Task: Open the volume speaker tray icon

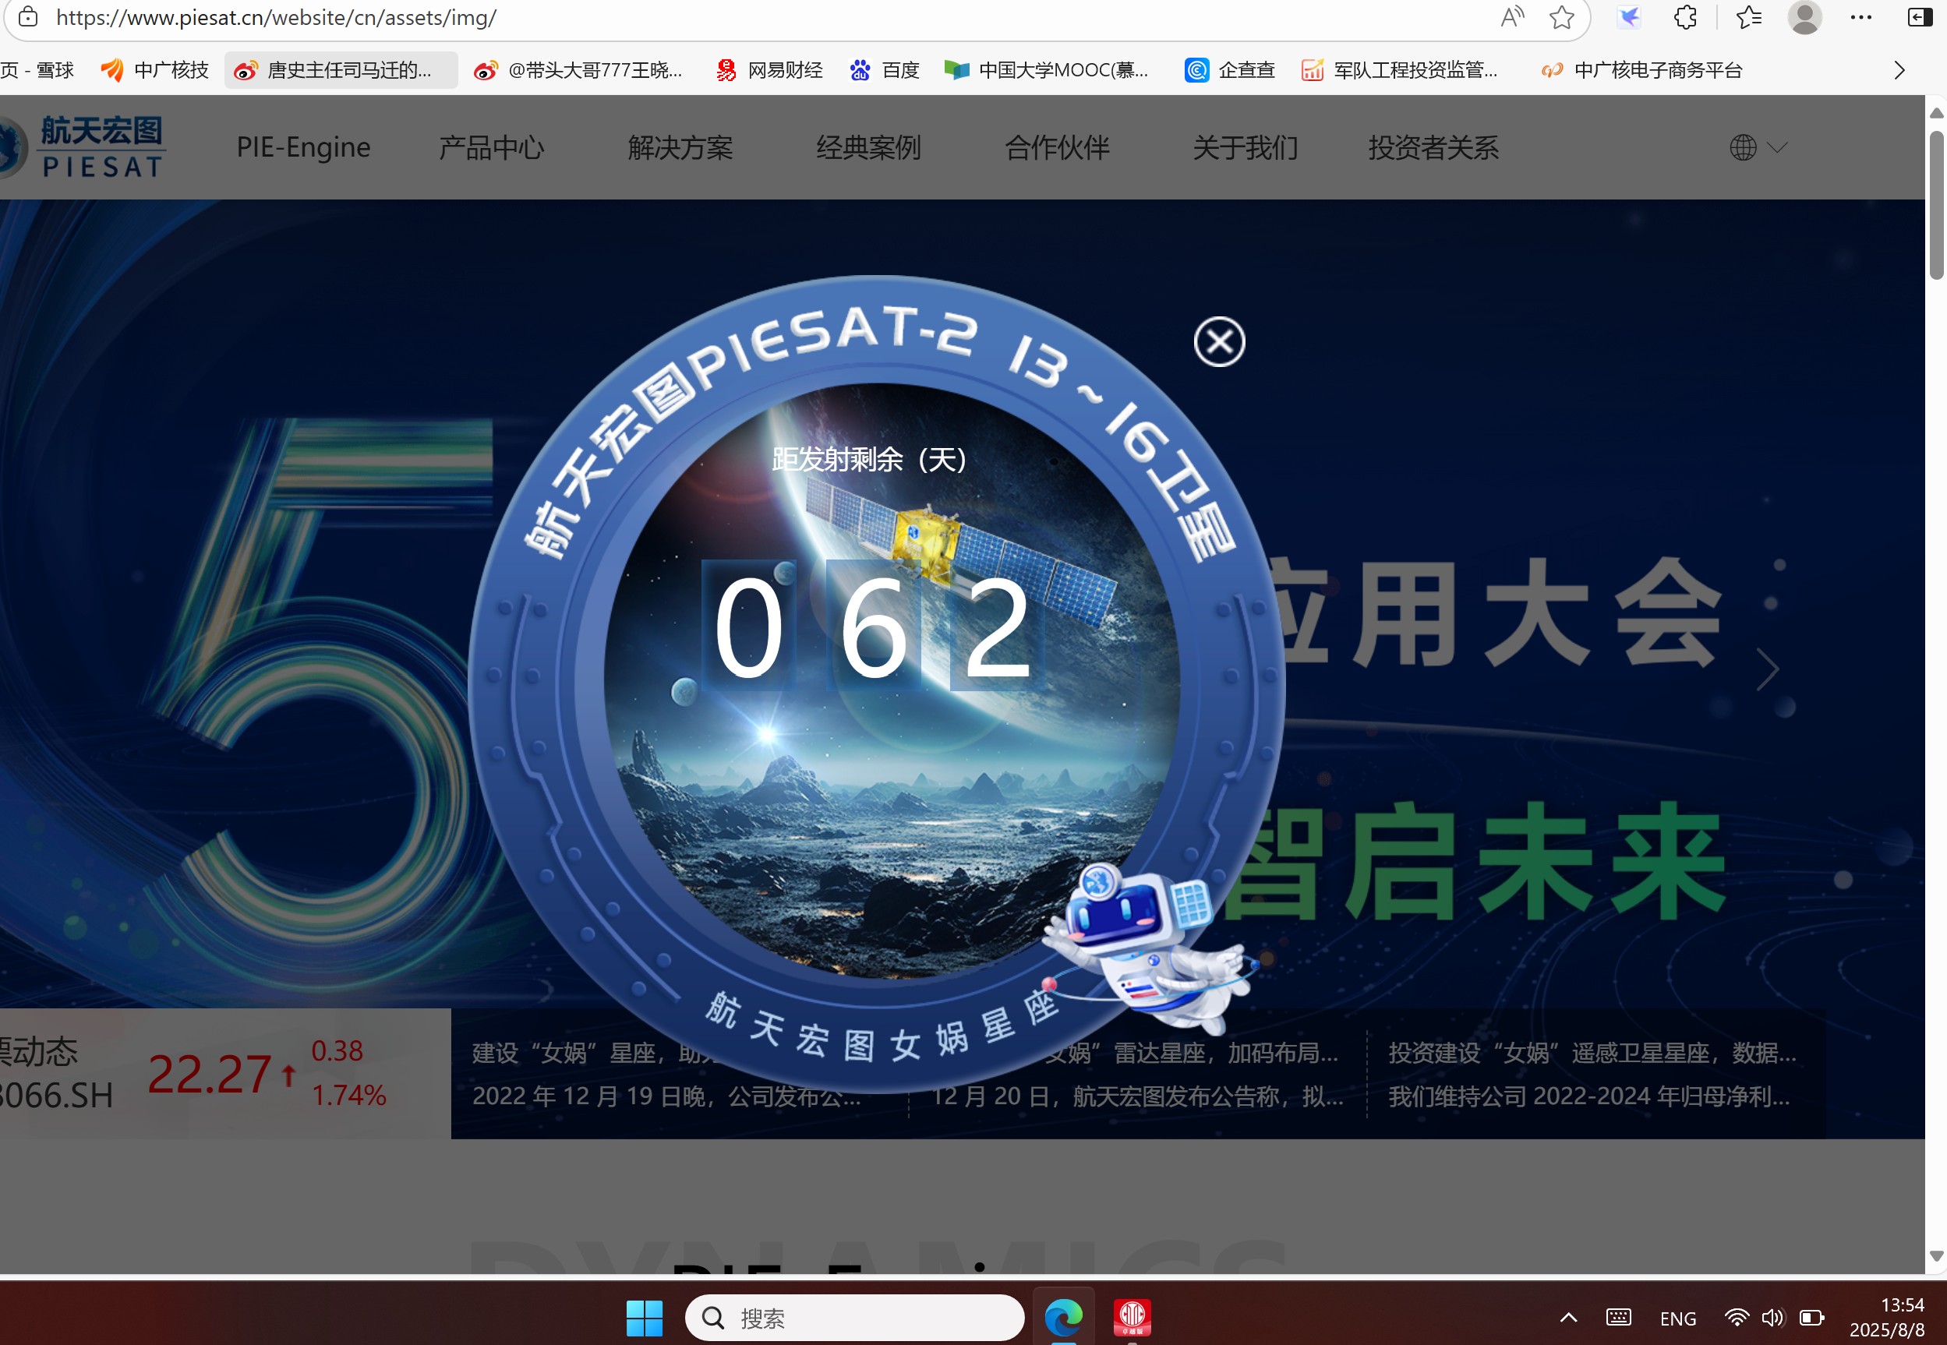Action: pos(1772,1317)
